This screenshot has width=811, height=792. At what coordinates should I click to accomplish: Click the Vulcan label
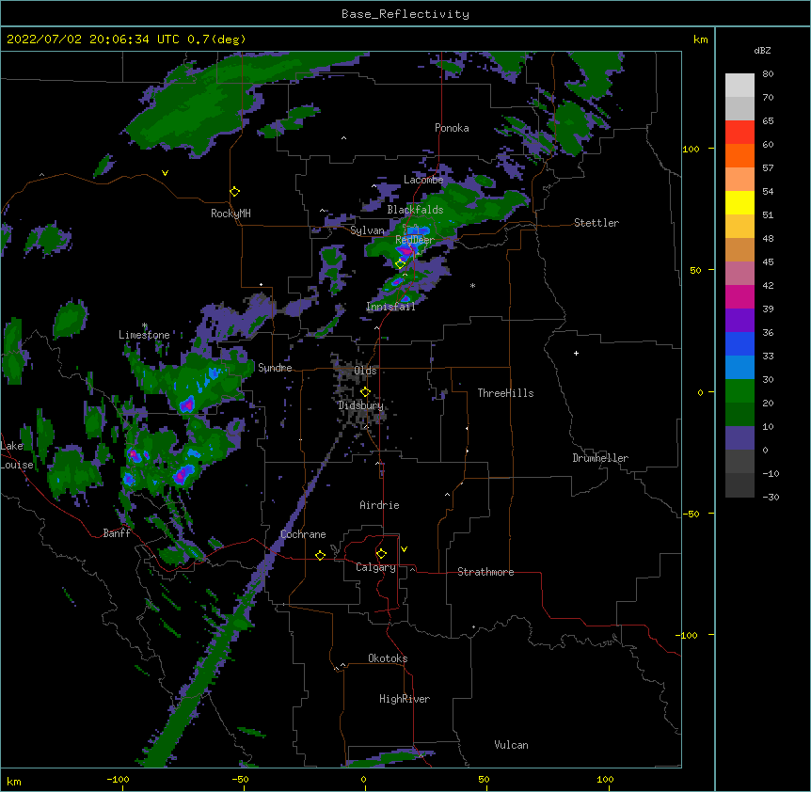(511, 745)
